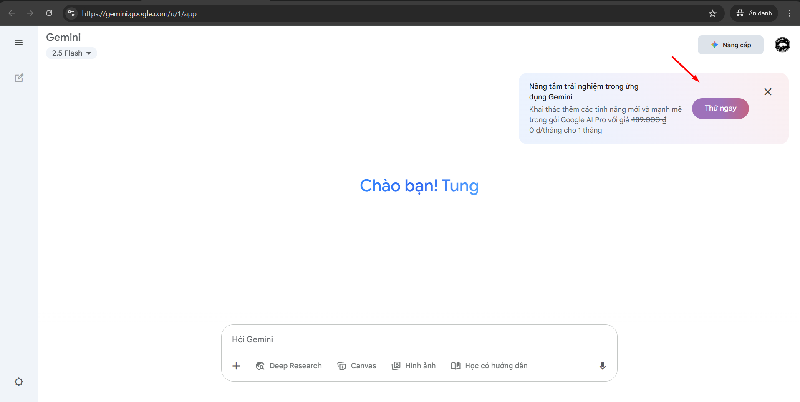Open site information icon in address bar
This screenshot has height=402, width=800.
point(71,13)
